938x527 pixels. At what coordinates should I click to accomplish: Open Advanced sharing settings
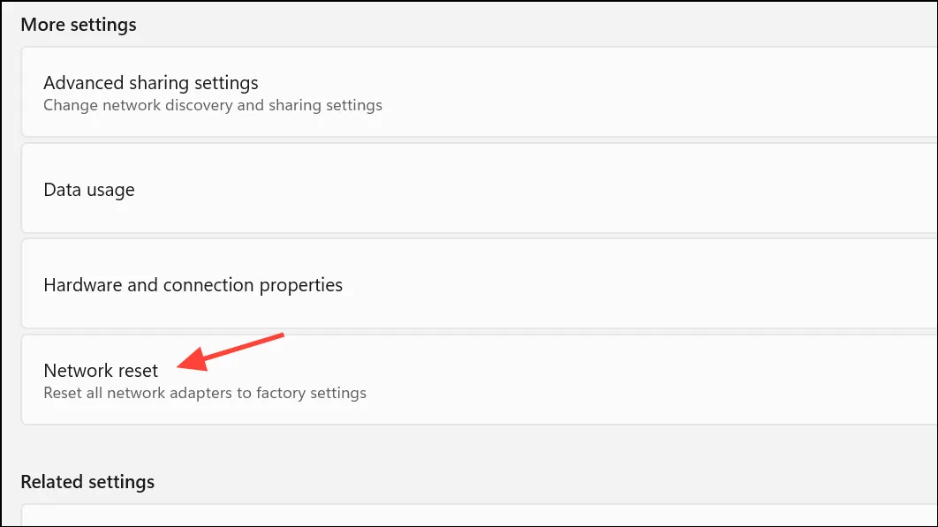click(x=480, y=92)
